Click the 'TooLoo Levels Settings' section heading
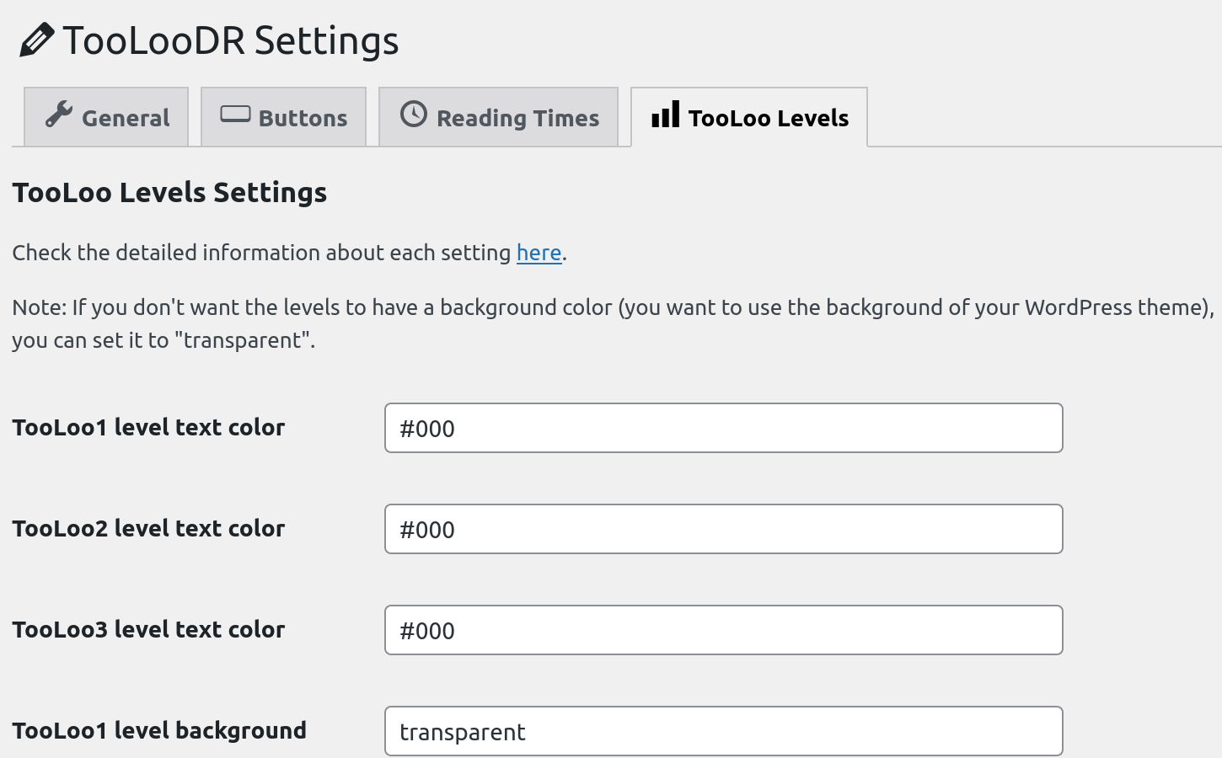1222x758 pixels. click(x=169, y=193)
